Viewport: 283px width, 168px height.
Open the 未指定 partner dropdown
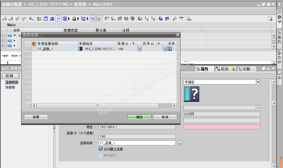[258, 82]
